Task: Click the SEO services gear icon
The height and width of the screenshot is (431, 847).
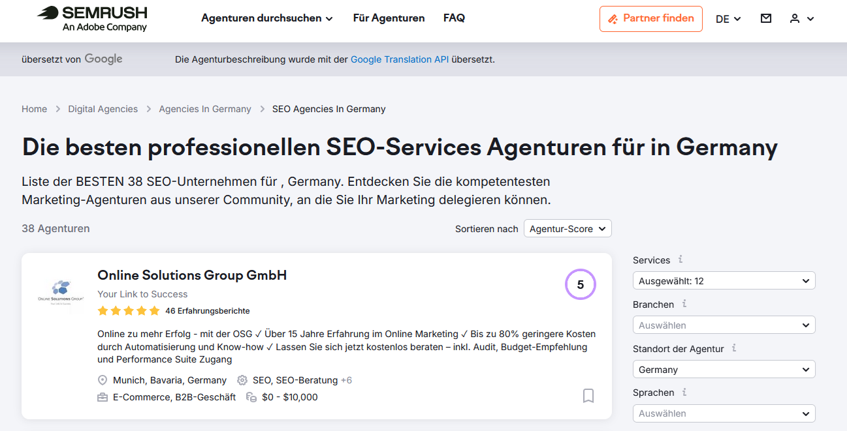Action: coord(242,380)
